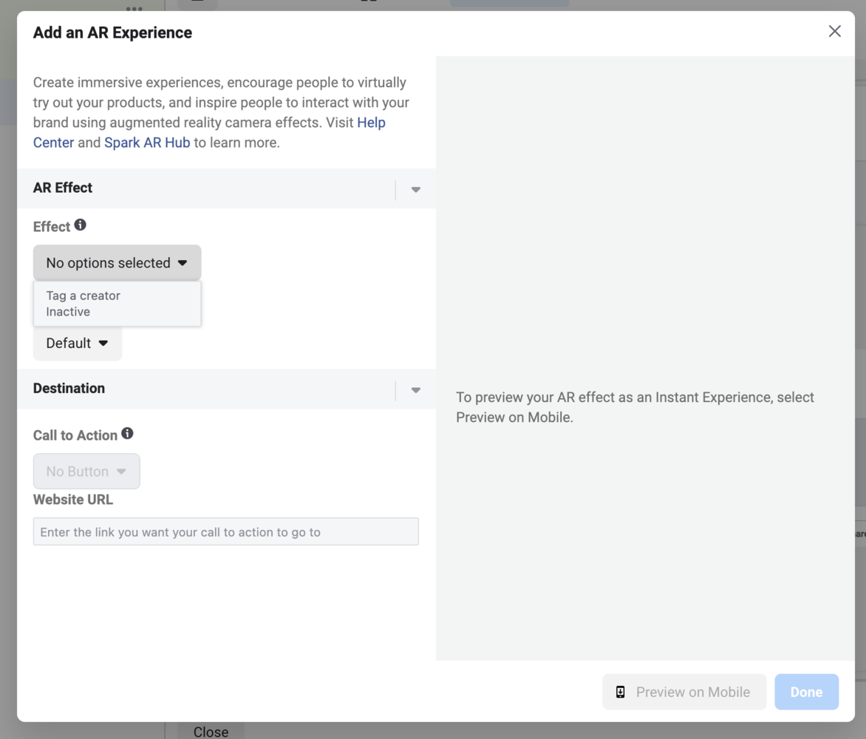
Task: Open the Help Center link
Action: [52, 142]
